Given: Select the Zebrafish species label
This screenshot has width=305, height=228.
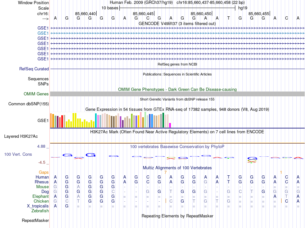Looking at the screenshot, I should click(40, 211).
